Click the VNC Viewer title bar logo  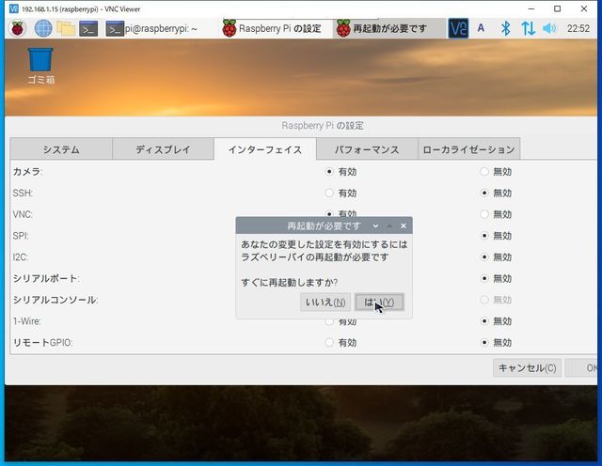click(x=13, y=8)
